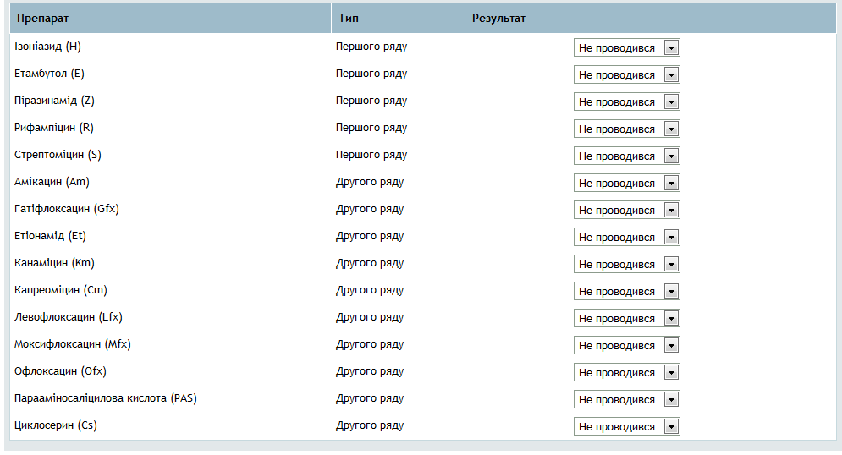
Task: Open the result dropdown for Етамбутол (E)
Action: pyautogui.click(x=627, y=74)
